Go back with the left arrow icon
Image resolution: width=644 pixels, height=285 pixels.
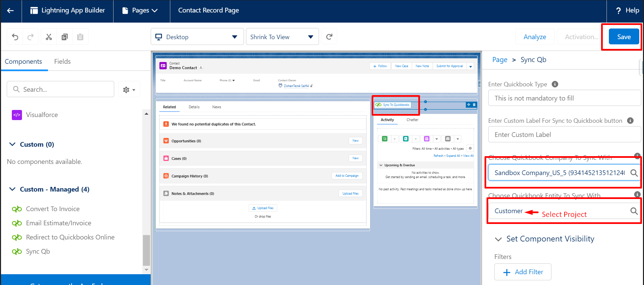click(10, 10)
